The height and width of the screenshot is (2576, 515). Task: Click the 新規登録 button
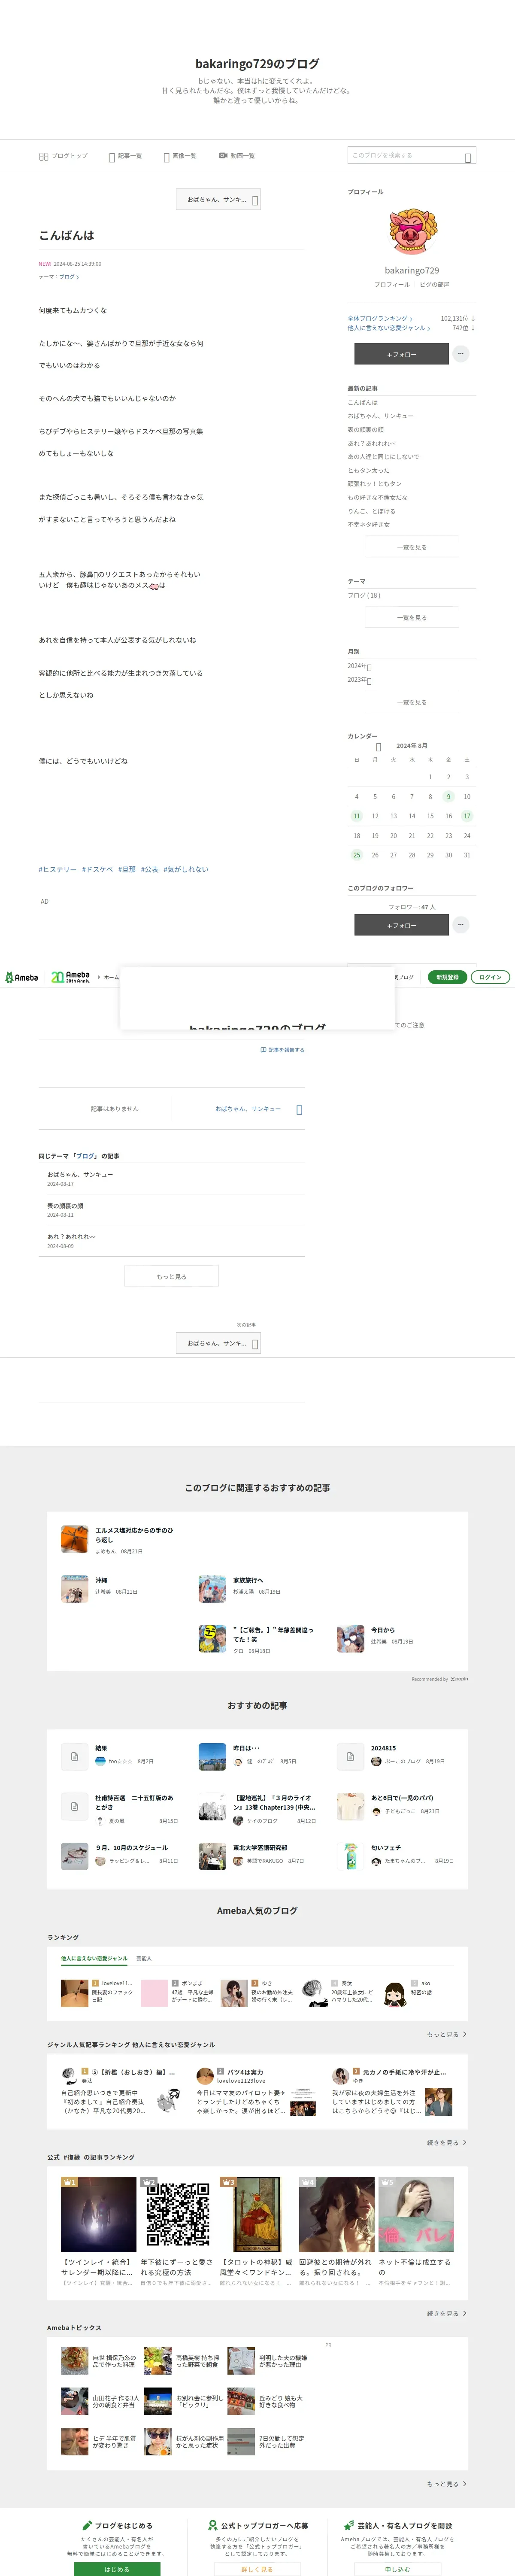coord(447,977)
